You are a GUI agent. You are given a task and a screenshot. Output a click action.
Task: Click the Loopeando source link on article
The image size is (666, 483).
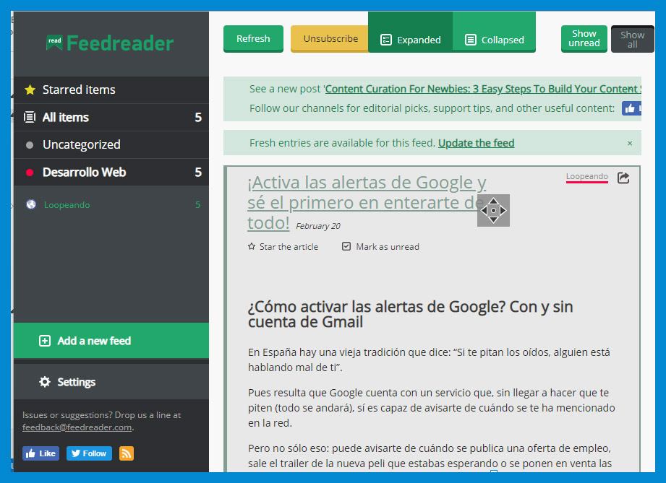tap(587, 176)
